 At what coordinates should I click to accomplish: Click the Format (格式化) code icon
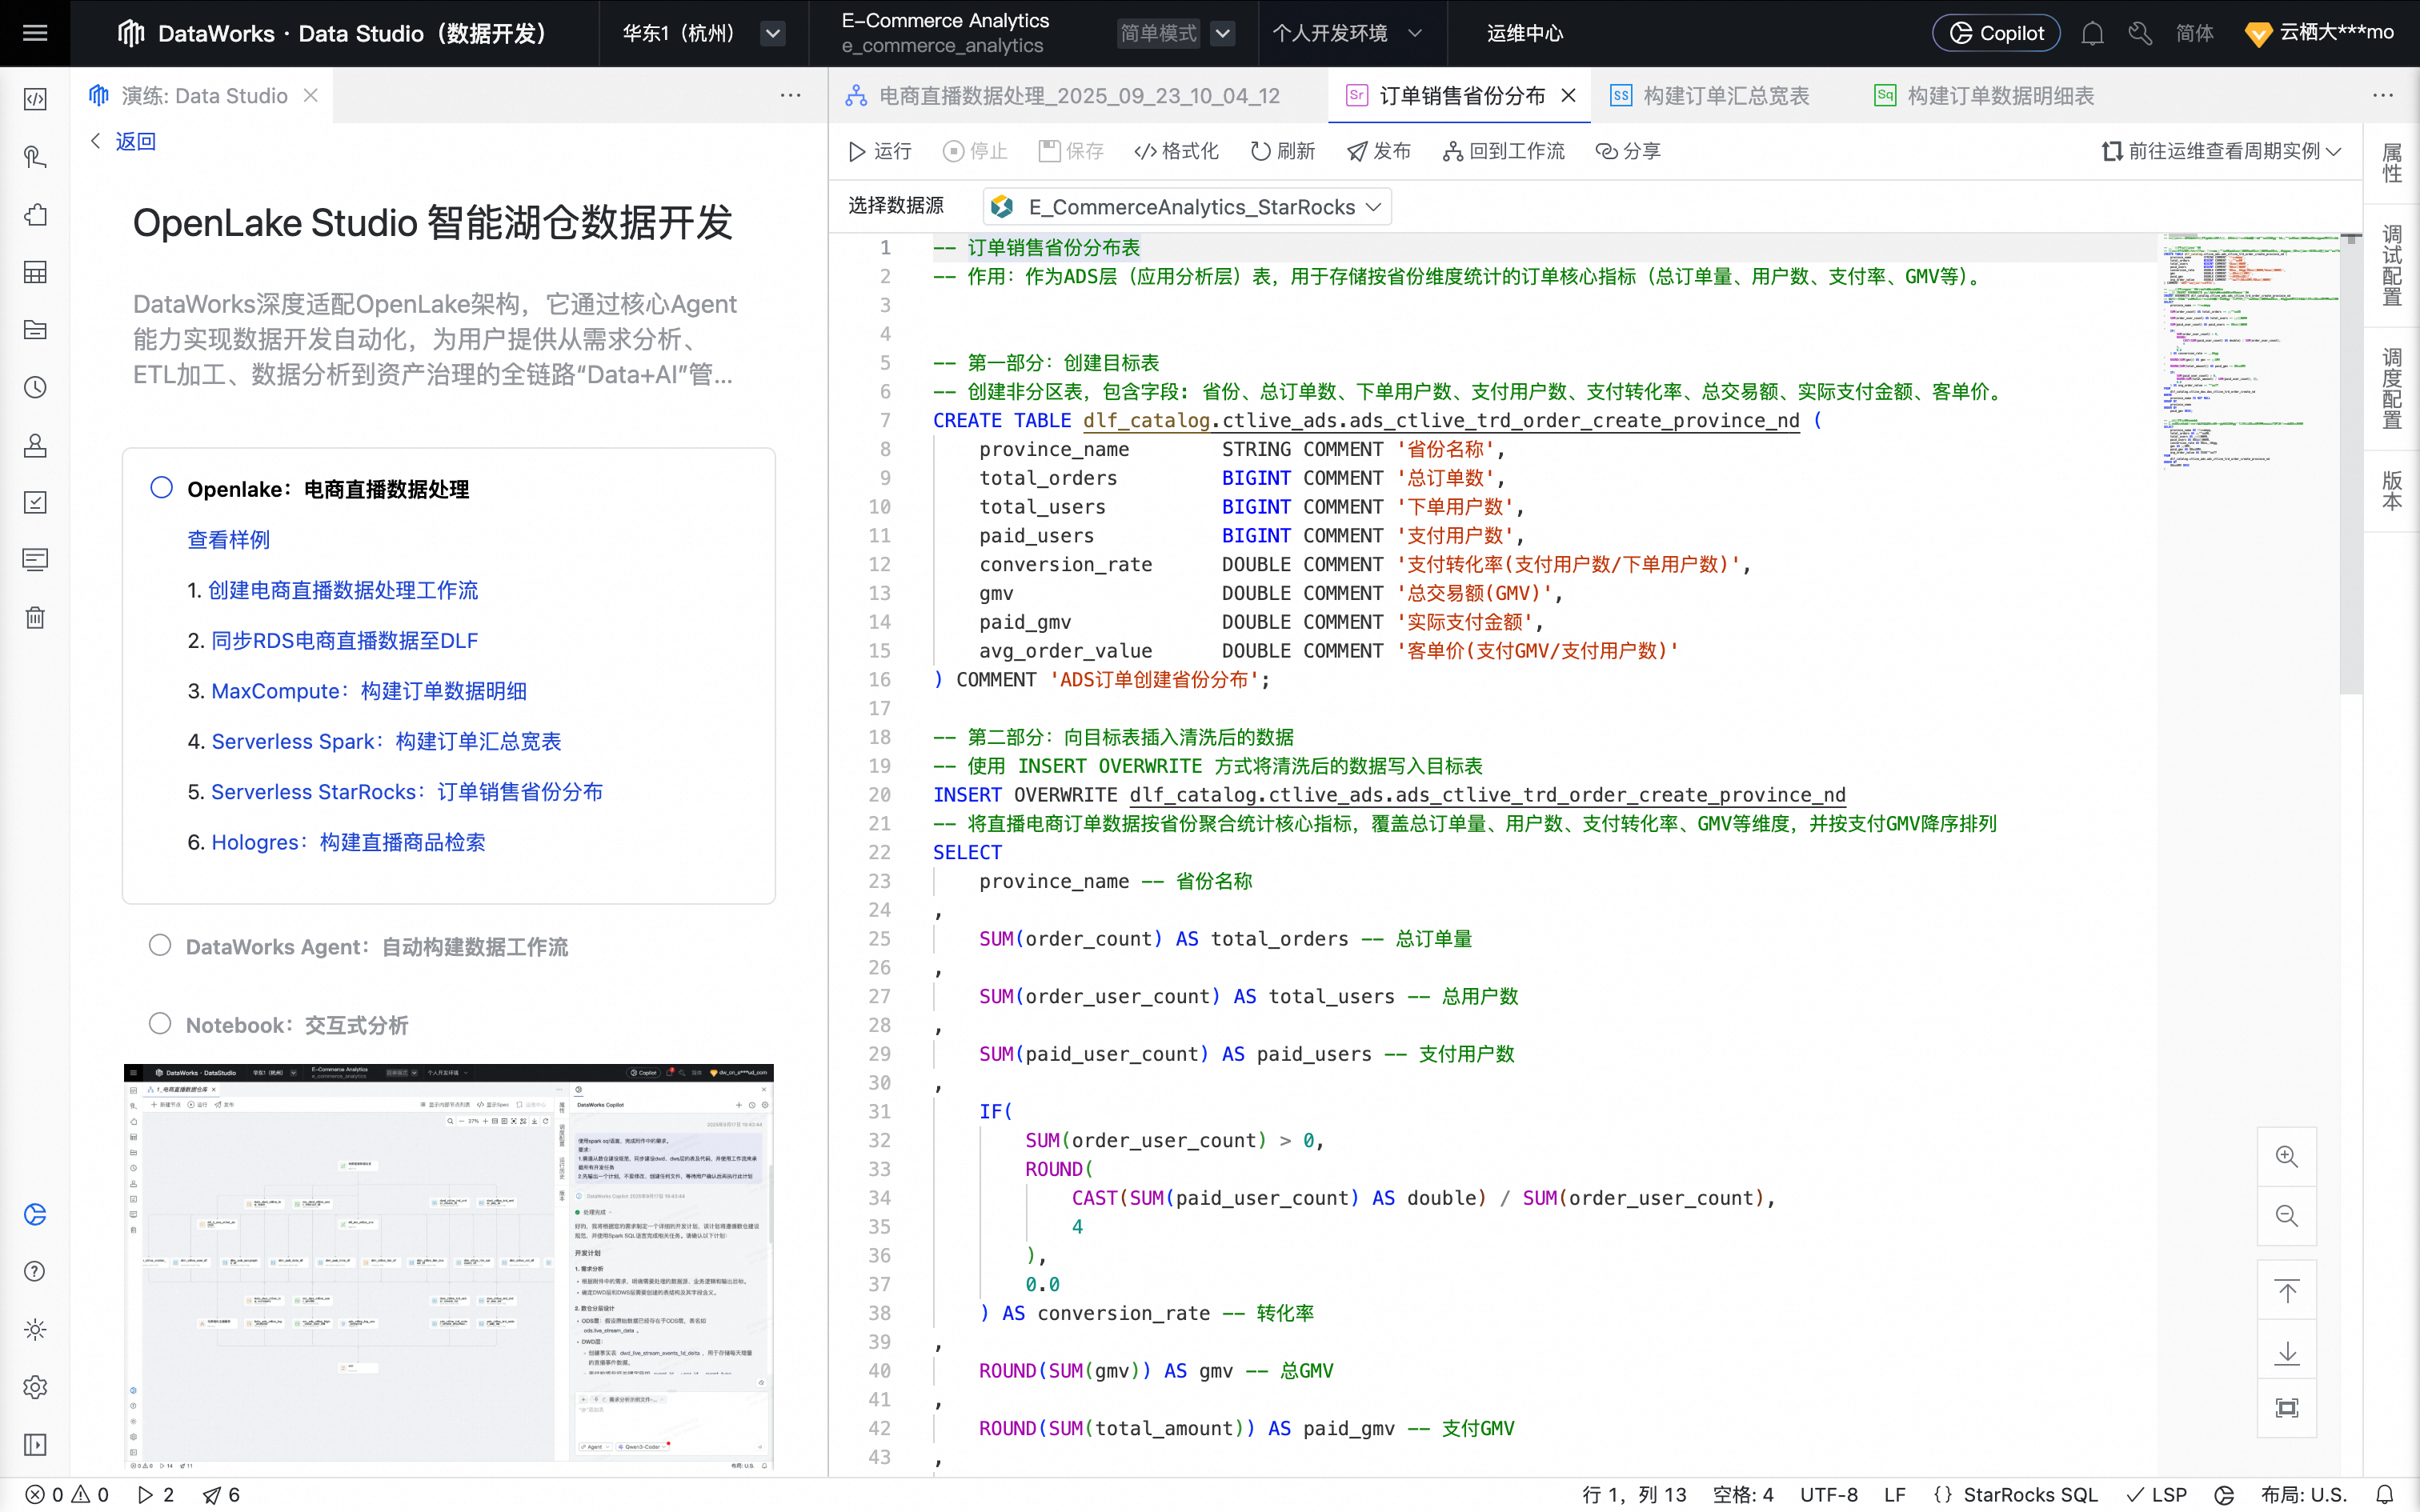1145,151
